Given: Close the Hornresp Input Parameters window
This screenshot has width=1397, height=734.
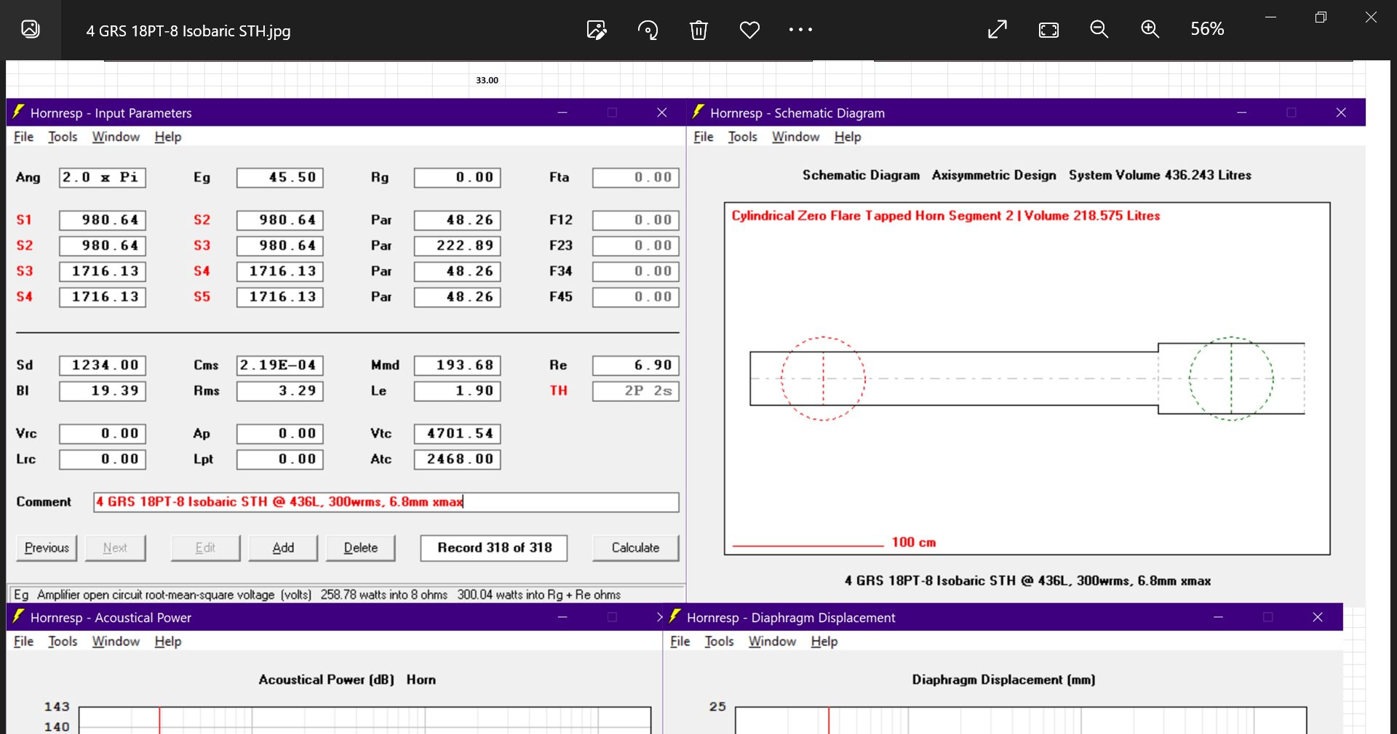Looking at the screenshot, I should coord(661,113).
